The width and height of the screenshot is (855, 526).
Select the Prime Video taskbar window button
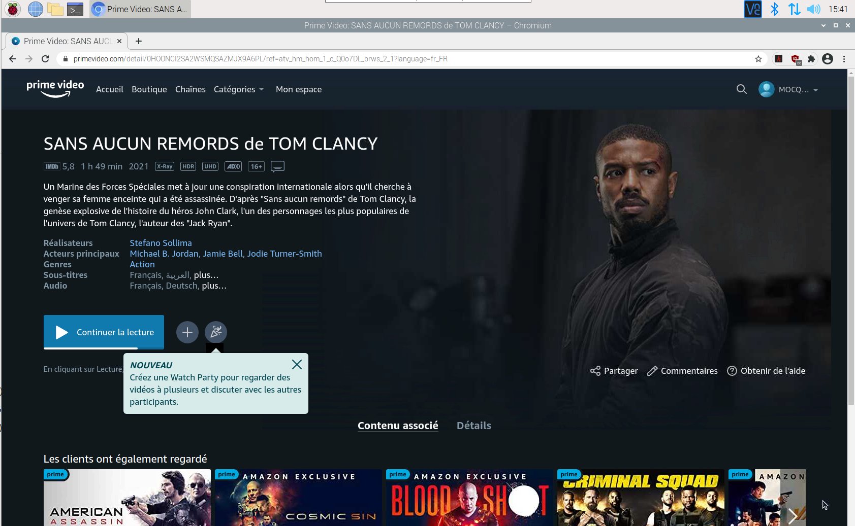point(140,9)
